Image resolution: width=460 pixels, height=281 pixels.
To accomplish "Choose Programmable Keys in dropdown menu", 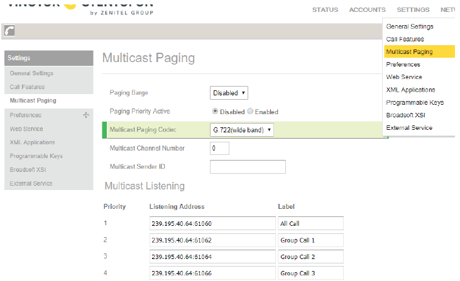I will click(415, 102).
